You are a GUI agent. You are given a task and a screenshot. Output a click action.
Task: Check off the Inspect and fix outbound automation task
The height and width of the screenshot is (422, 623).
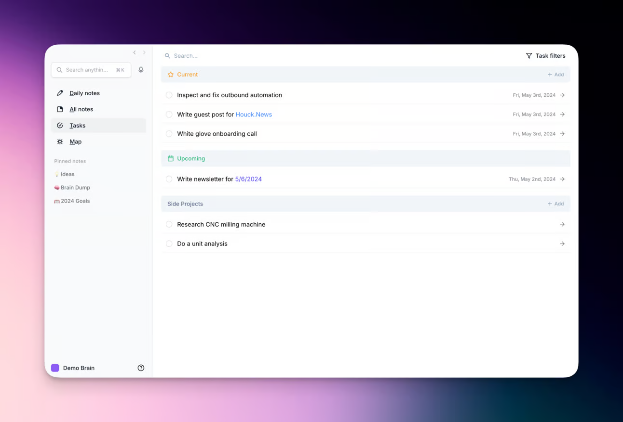pos(169,95)
